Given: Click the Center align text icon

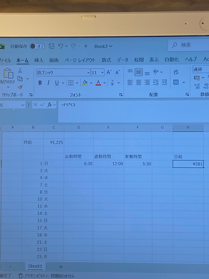Looking at the screenshot, I should (139, 82).
